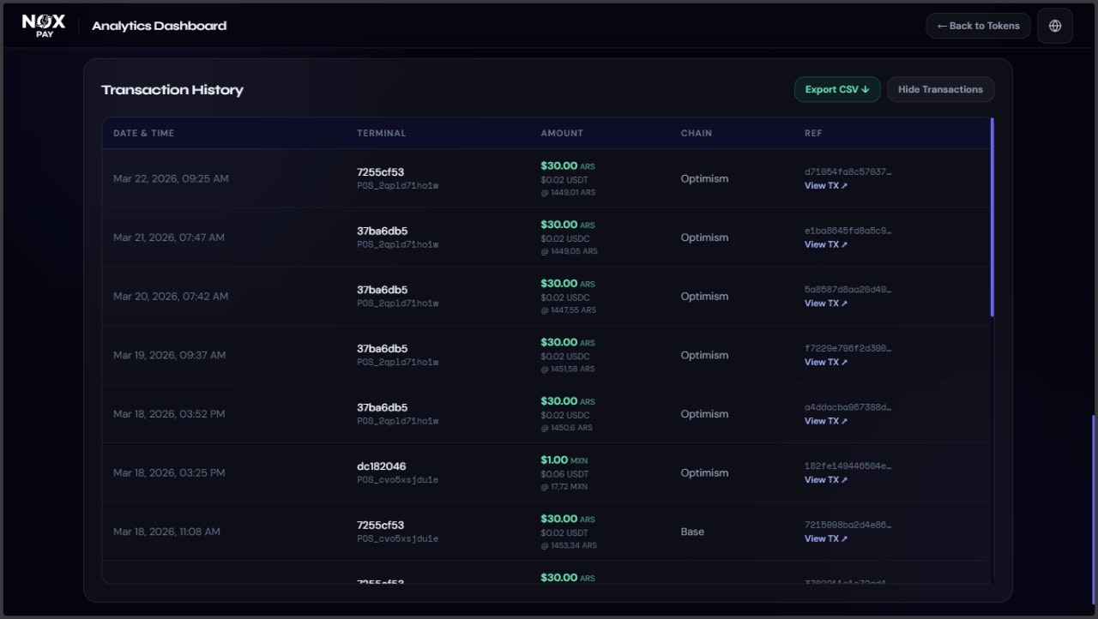Click the $1.00 MXN amount
This screenshot has width=1098, height=619.
(564, 460)
